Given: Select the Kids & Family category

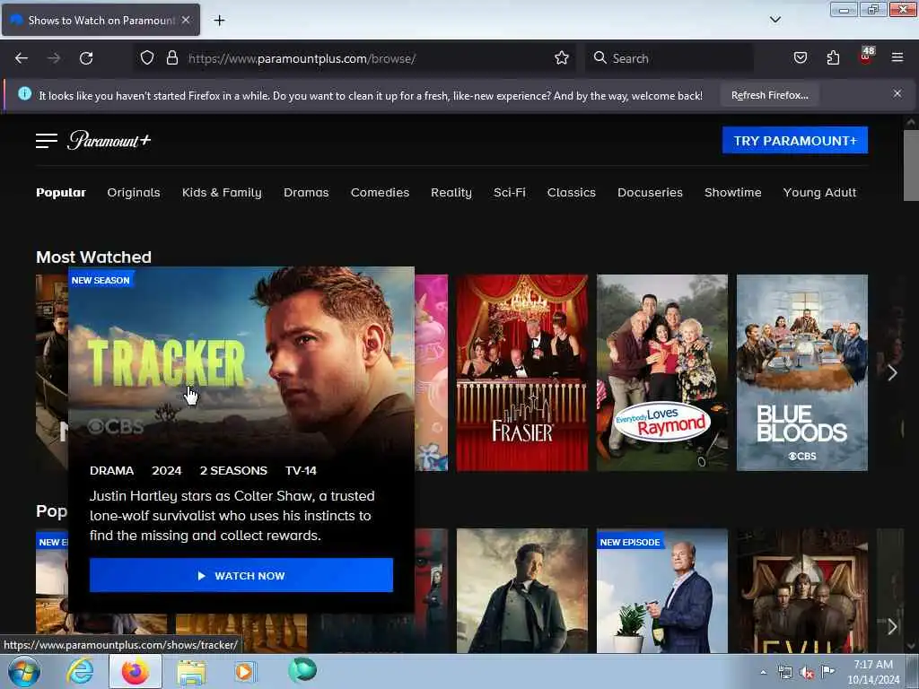Looking at the screenshot, I should pos(222,192).
